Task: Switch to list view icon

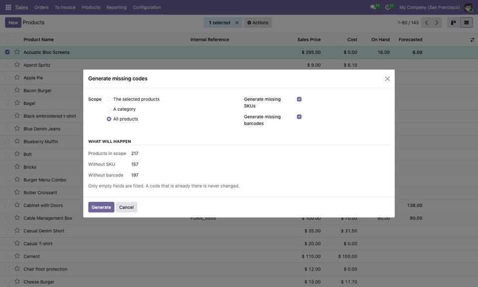Action: 467,22
